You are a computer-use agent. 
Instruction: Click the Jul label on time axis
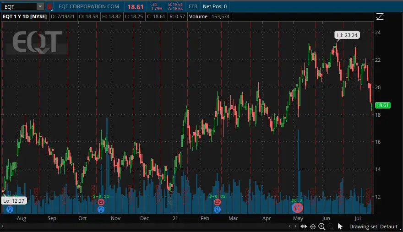(358, 218)
